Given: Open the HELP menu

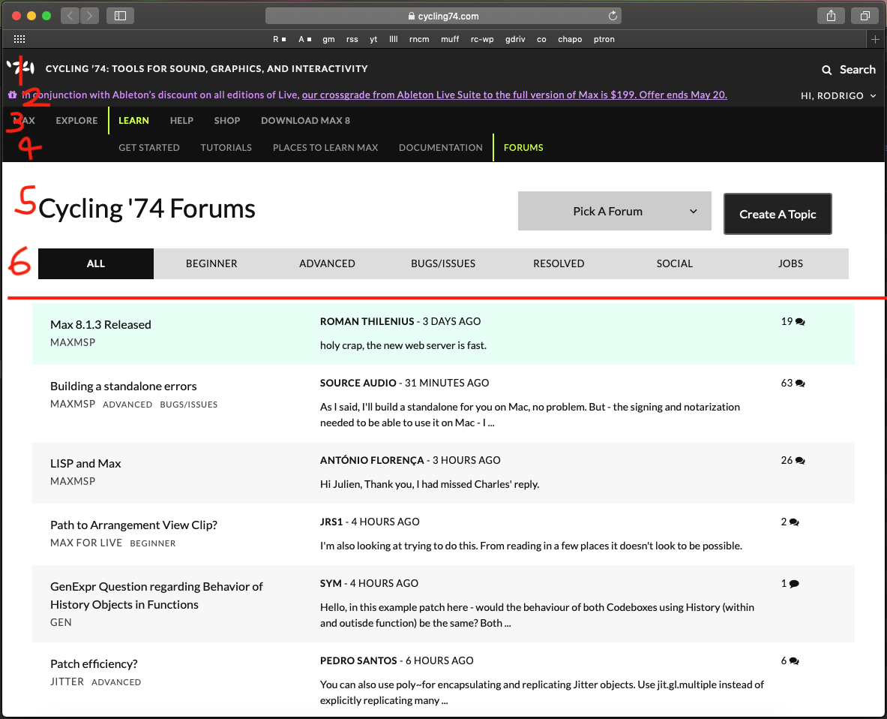Looking at the screenshot, I should pyautogui.click(x=181, y=121).
